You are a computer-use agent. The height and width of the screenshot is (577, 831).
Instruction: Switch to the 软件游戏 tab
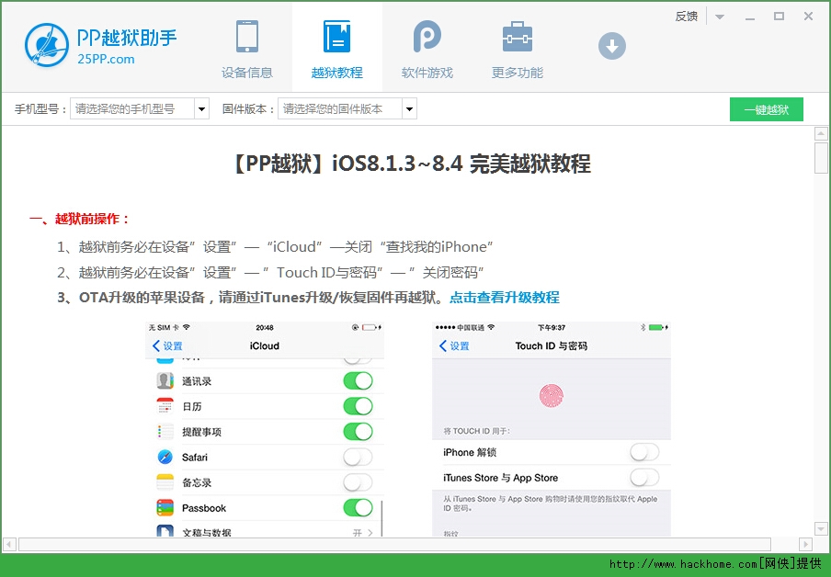tap(427, 48)
